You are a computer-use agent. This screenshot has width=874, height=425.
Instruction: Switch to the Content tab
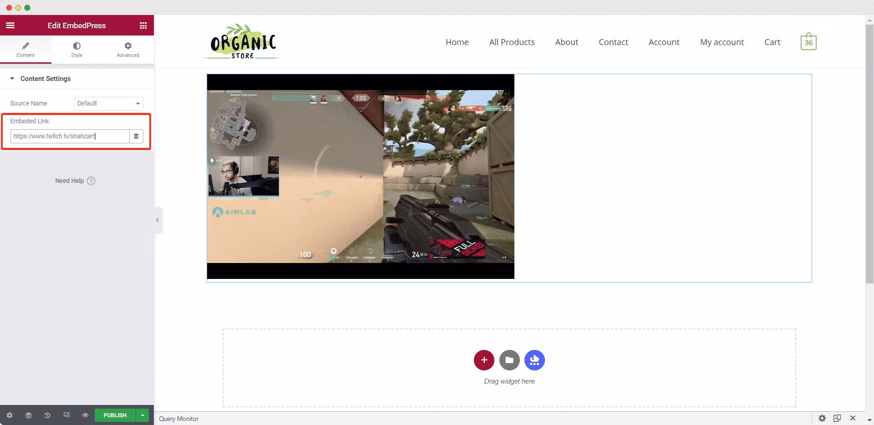(x=25, y=50)
